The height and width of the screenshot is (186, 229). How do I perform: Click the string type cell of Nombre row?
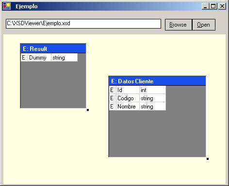pos(152,107)
